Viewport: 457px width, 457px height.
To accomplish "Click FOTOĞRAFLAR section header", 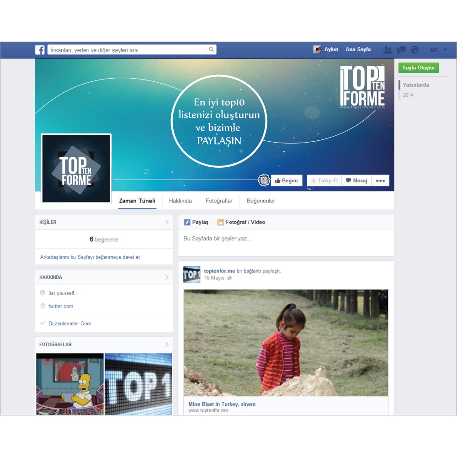I will pos(55,344).
